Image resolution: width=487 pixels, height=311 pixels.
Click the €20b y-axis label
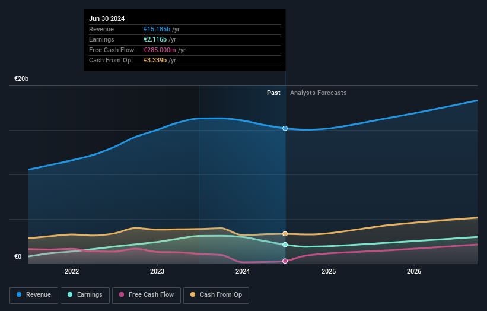21,78
